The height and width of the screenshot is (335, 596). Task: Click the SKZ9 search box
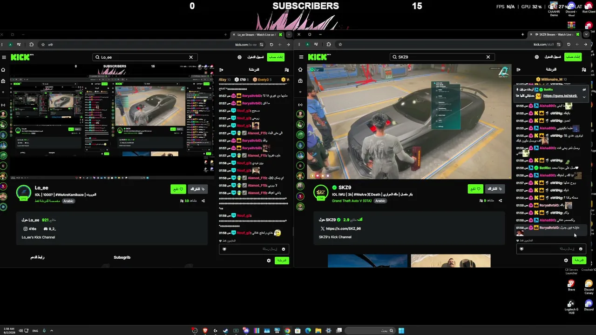click(441, 57)
